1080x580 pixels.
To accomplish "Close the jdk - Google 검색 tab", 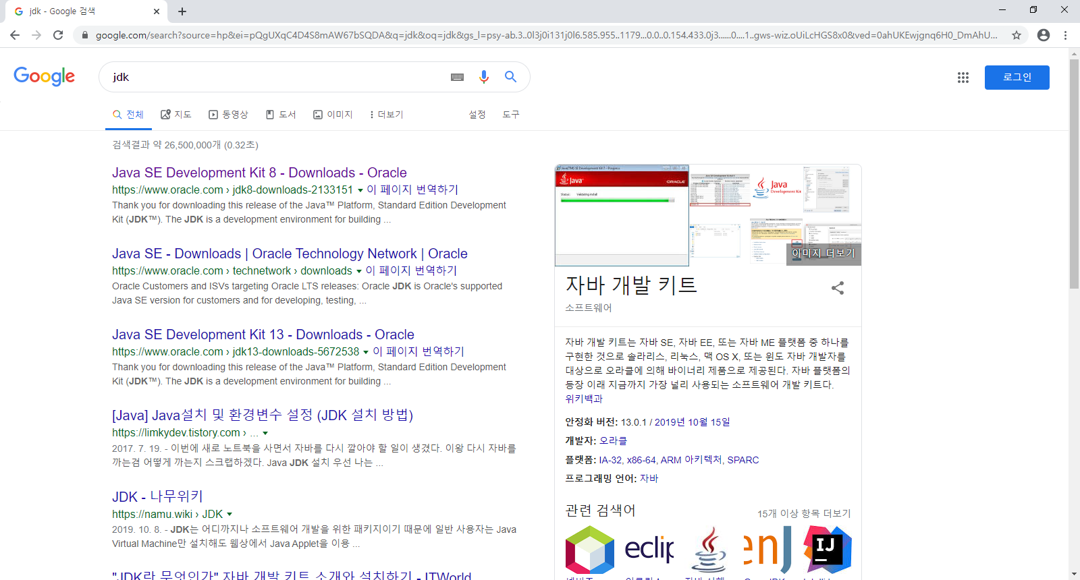I will click(x=156, y=11).
